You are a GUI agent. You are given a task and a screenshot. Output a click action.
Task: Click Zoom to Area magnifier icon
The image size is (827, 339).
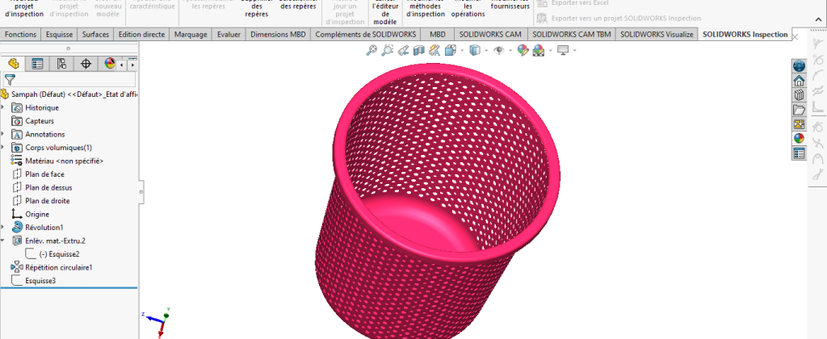click(388, 50)
